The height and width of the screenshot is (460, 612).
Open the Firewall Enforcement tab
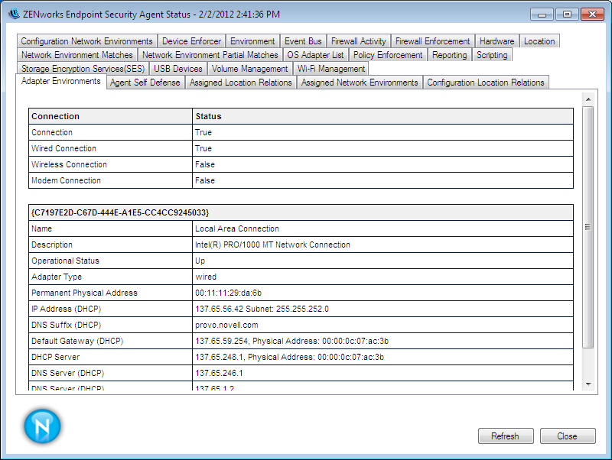point(432,41)
